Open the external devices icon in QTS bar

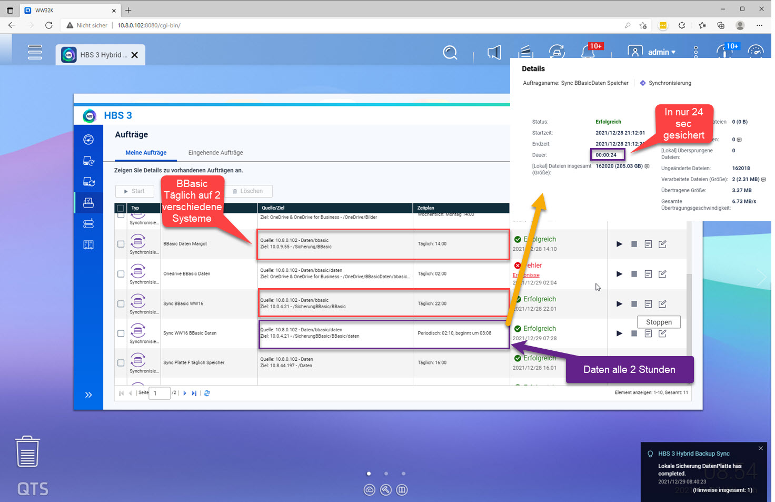pyautogui.click(x=557, y=52)
